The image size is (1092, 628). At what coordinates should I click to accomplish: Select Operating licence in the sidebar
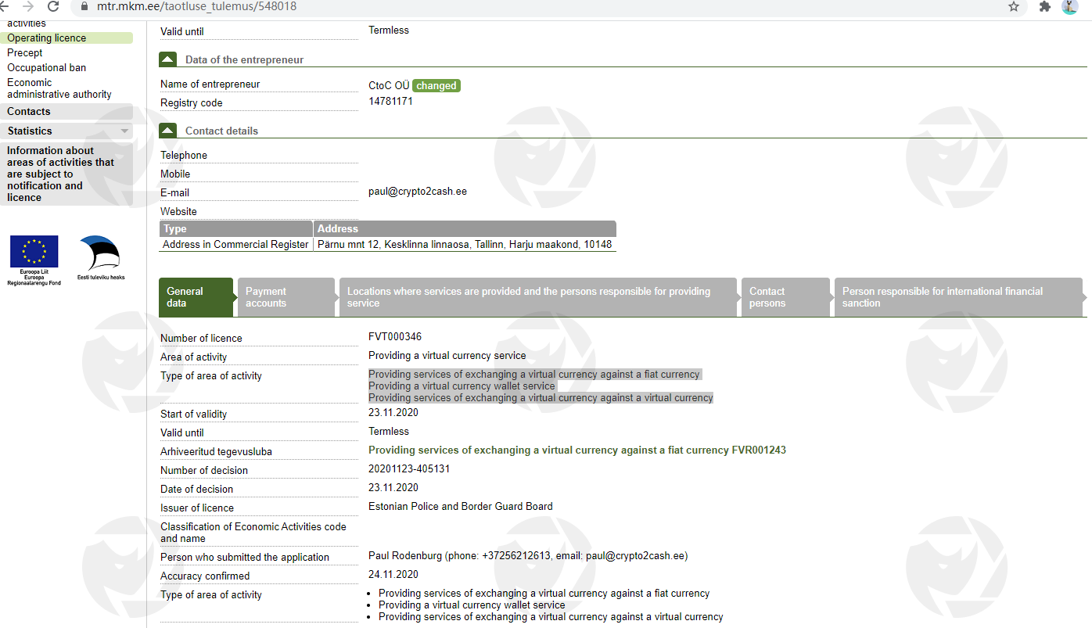[x=47, y=38]
